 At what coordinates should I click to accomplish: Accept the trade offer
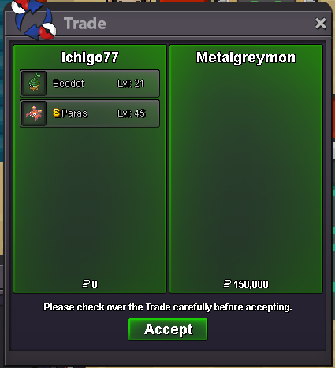point(168,329)
